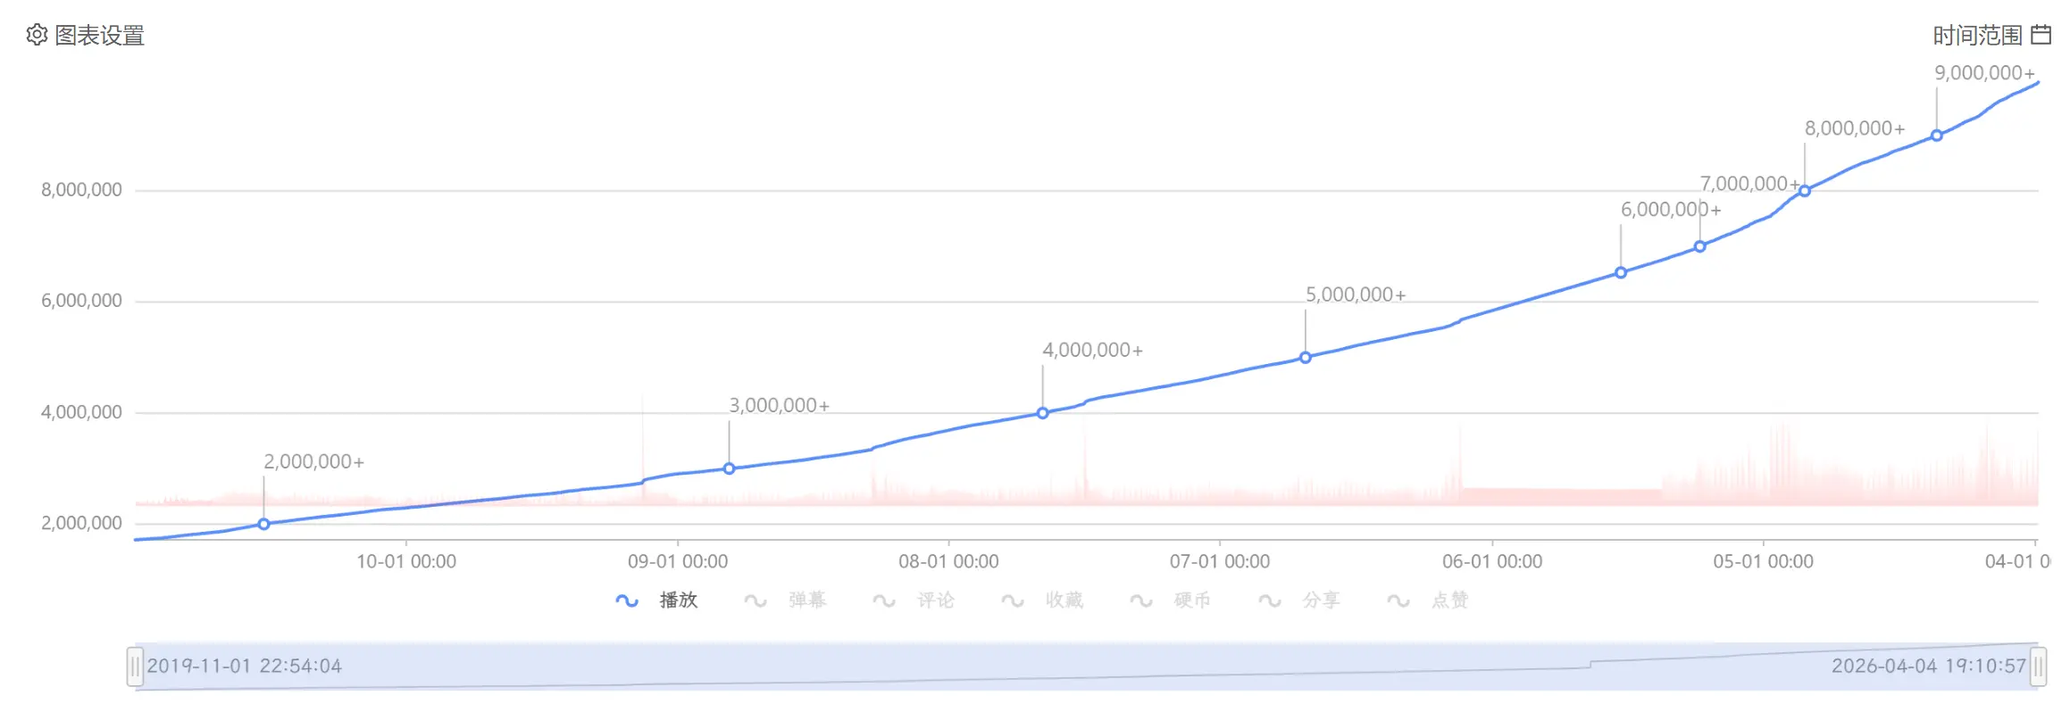Viewport: 2070px width, 704px height.
Task: Select the 4,000,000+ milestone point
Action: pos(1042,413)
